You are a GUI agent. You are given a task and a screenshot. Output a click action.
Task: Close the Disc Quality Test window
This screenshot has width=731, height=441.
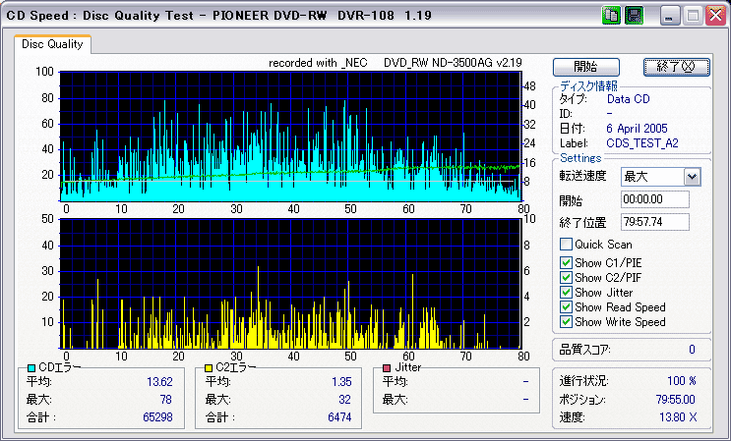[x=715, y=16]
